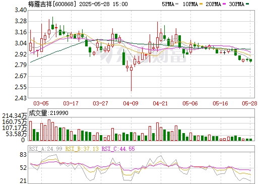This screenshot has height=184, width=262.
Task: Click the RSI_B:37.13 indicator label
Action: click(82, 149)
